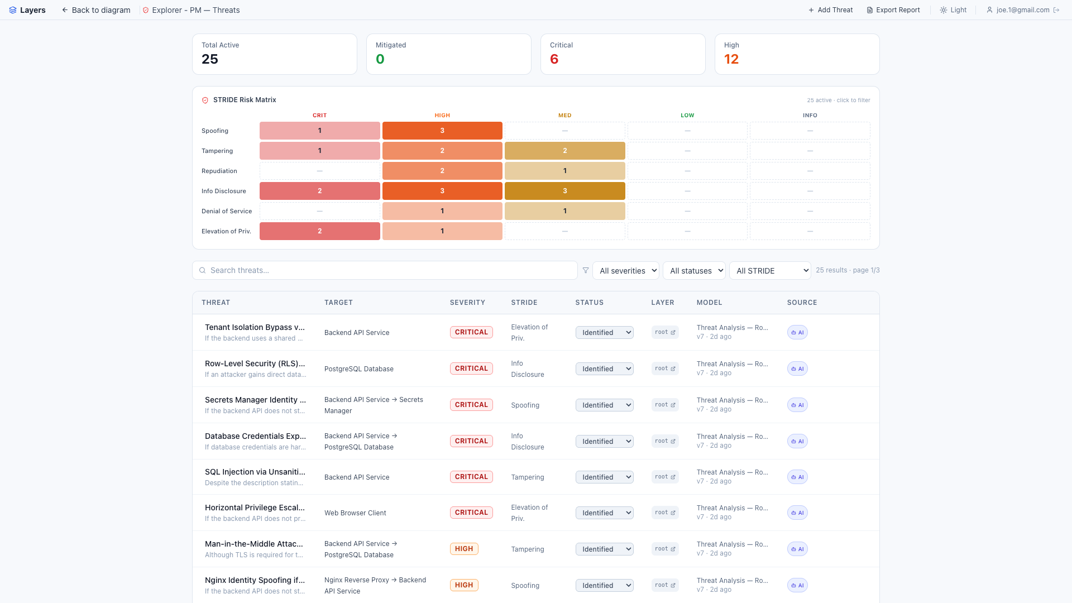The height and width of the screenshot is (603, 1072).
Task: Open the Horizontal Privilege Escal... threat
Action: pos(255,508)
